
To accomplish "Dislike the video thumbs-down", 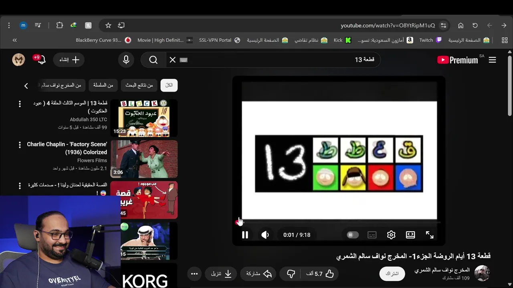I will [x=291, y=274].
